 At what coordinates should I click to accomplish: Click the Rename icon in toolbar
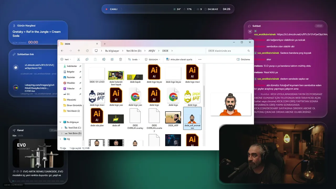pyautogui.click(x=104, y=59)
